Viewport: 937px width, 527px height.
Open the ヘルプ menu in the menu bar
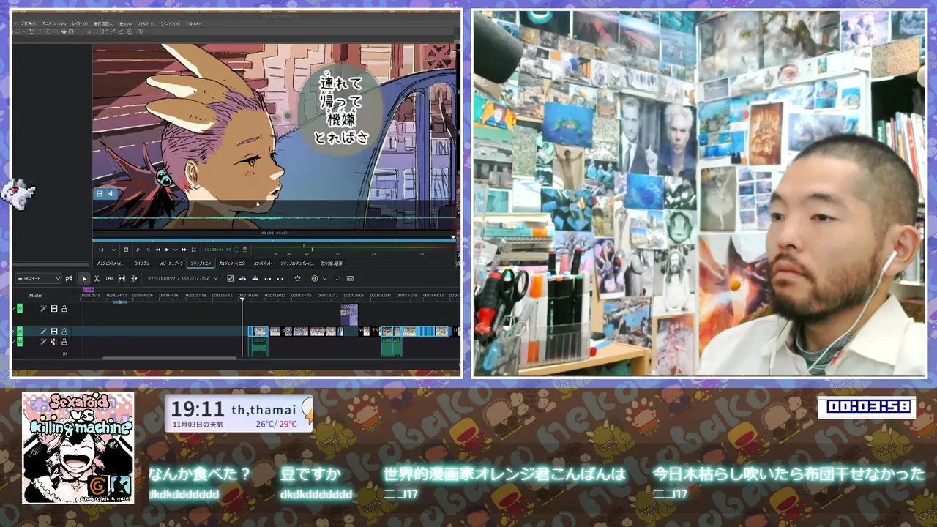pos(193,23)
